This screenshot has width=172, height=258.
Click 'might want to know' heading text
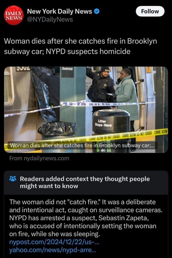49,186
